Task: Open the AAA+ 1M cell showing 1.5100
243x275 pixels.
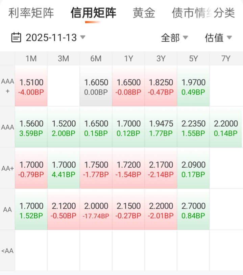Action: point(31,86)
